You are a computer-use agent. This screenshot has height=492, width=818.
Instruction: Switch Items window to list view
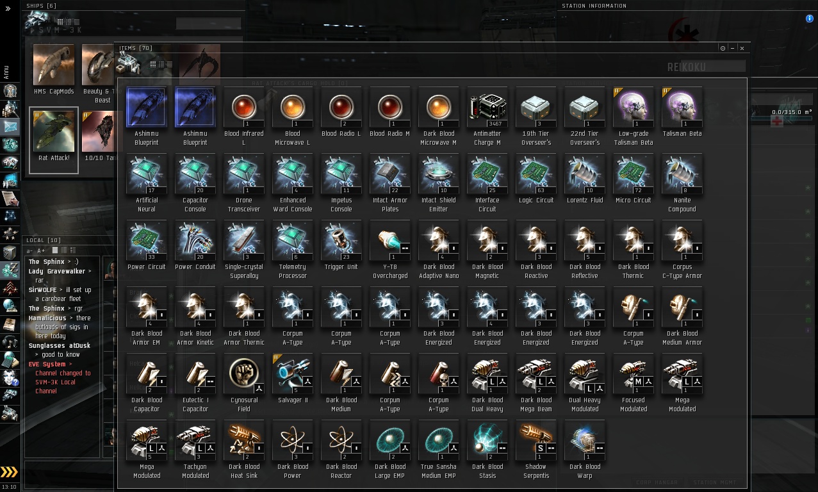coord(169,64)
